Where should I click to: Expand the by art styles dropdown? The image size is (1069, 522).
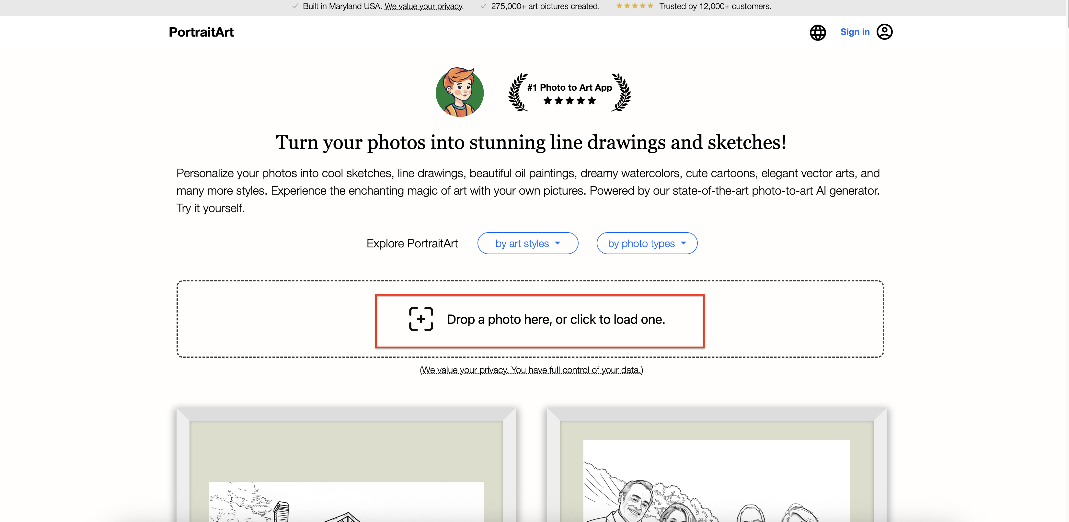pyautogui.click(x=527, y=244)
